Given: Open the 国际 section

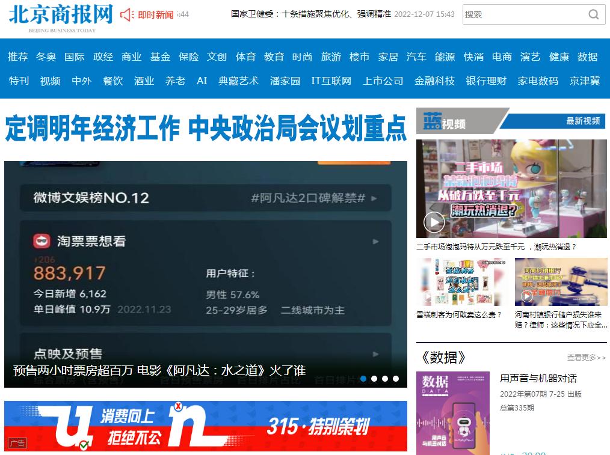Looking at the screenshot, I should tap(75, 56).
